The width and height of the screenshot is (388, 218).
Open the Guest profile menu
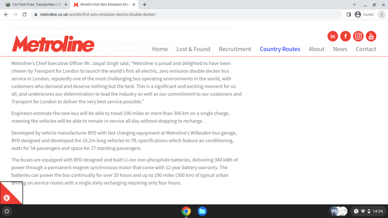coord(365,15)
